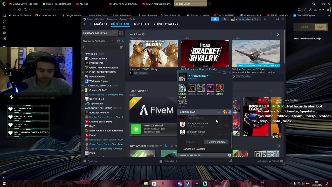Open Tüm Oyunlar collection dropdown
332x187 pixels.
[x=161, y=146]
